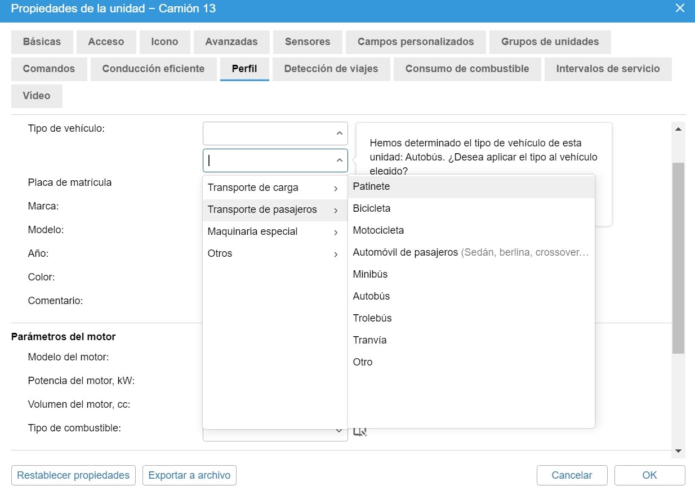
Task: Go to the Vídeo tab
Action: [37, 96]
